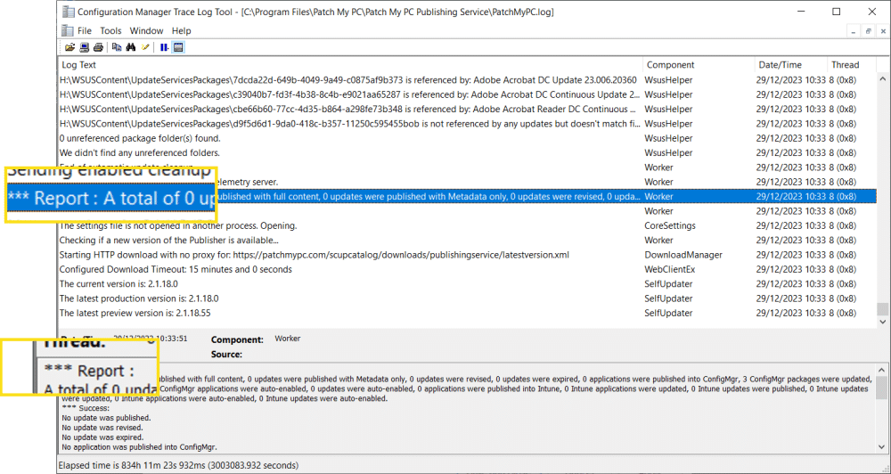The width and height of the screenshot is (891, 474).
Task: Select 'Configured Download Timeout: 15 minutes' row
Action: click(x=467, y=269)
